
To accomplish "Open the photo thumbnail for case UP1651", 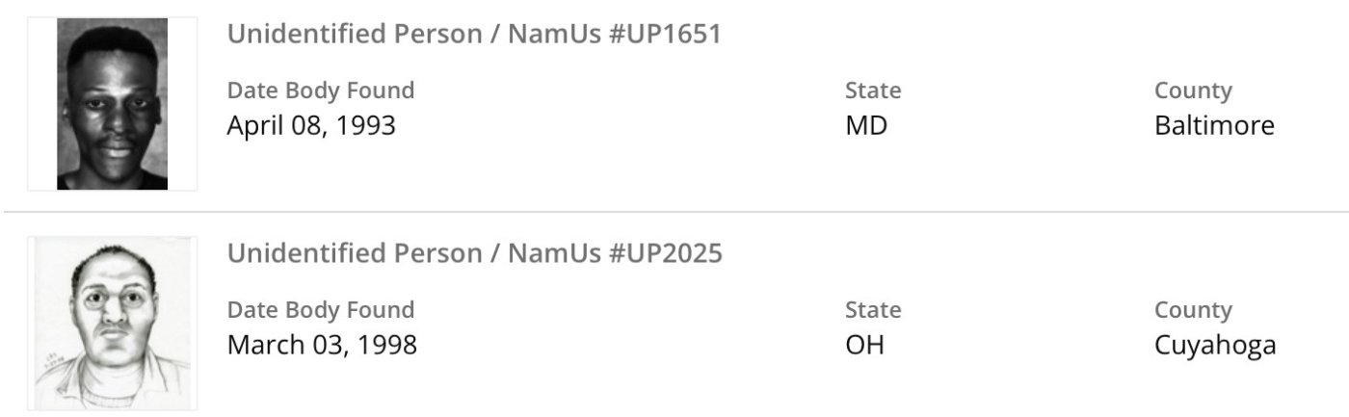I will tap(112, 104).
